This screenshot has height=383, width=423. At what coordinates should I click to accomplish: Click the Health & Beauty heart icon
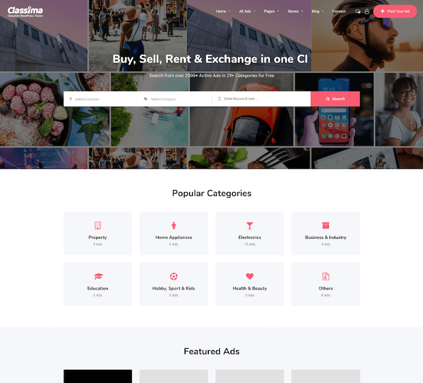[250, 276]
